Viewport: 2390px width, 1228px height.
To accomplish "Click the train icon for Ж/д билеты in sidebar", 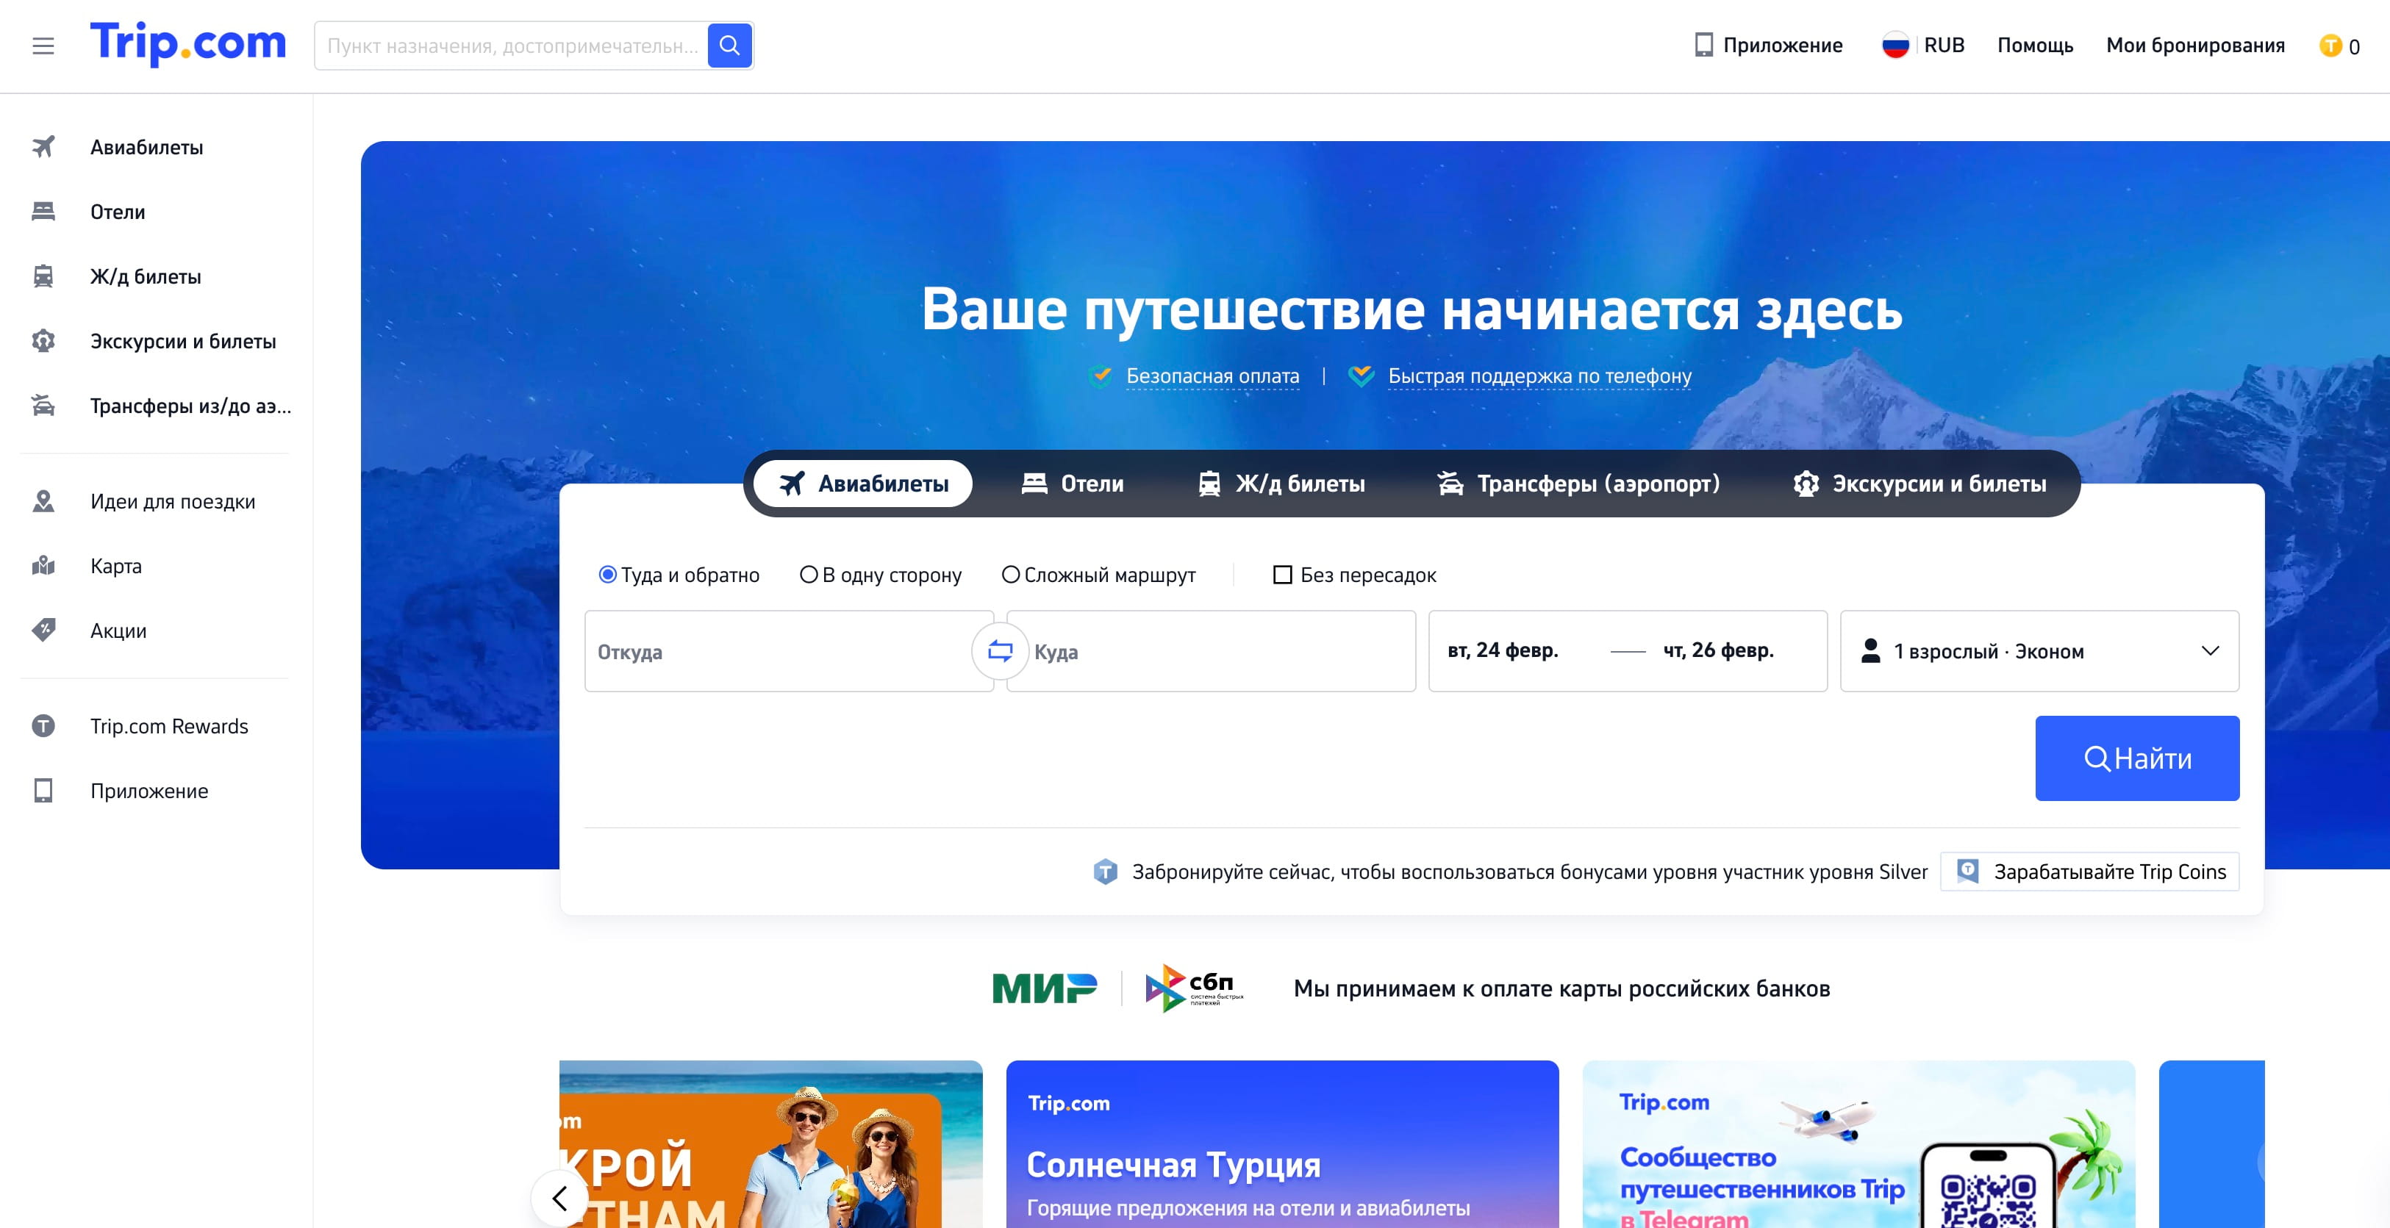I will click(43, 276).
